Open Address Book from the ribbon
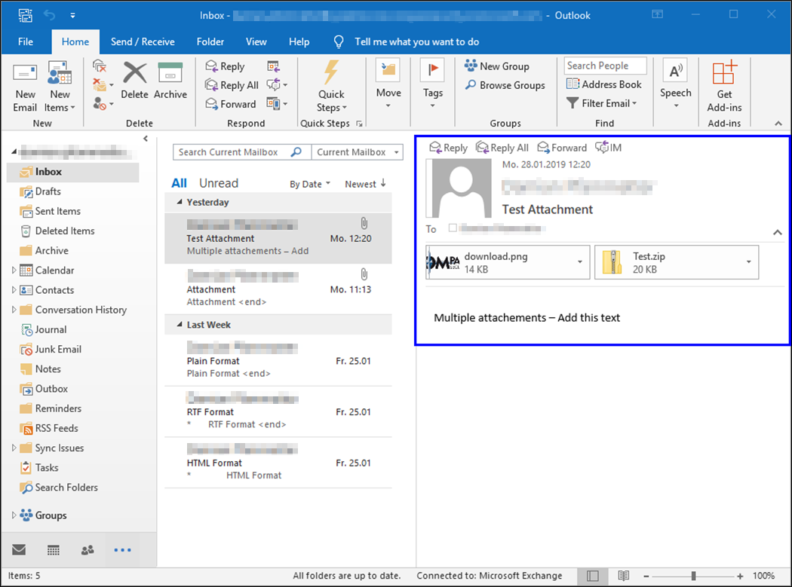The width and height of the screenshot is (792, 587). [604, 84]
